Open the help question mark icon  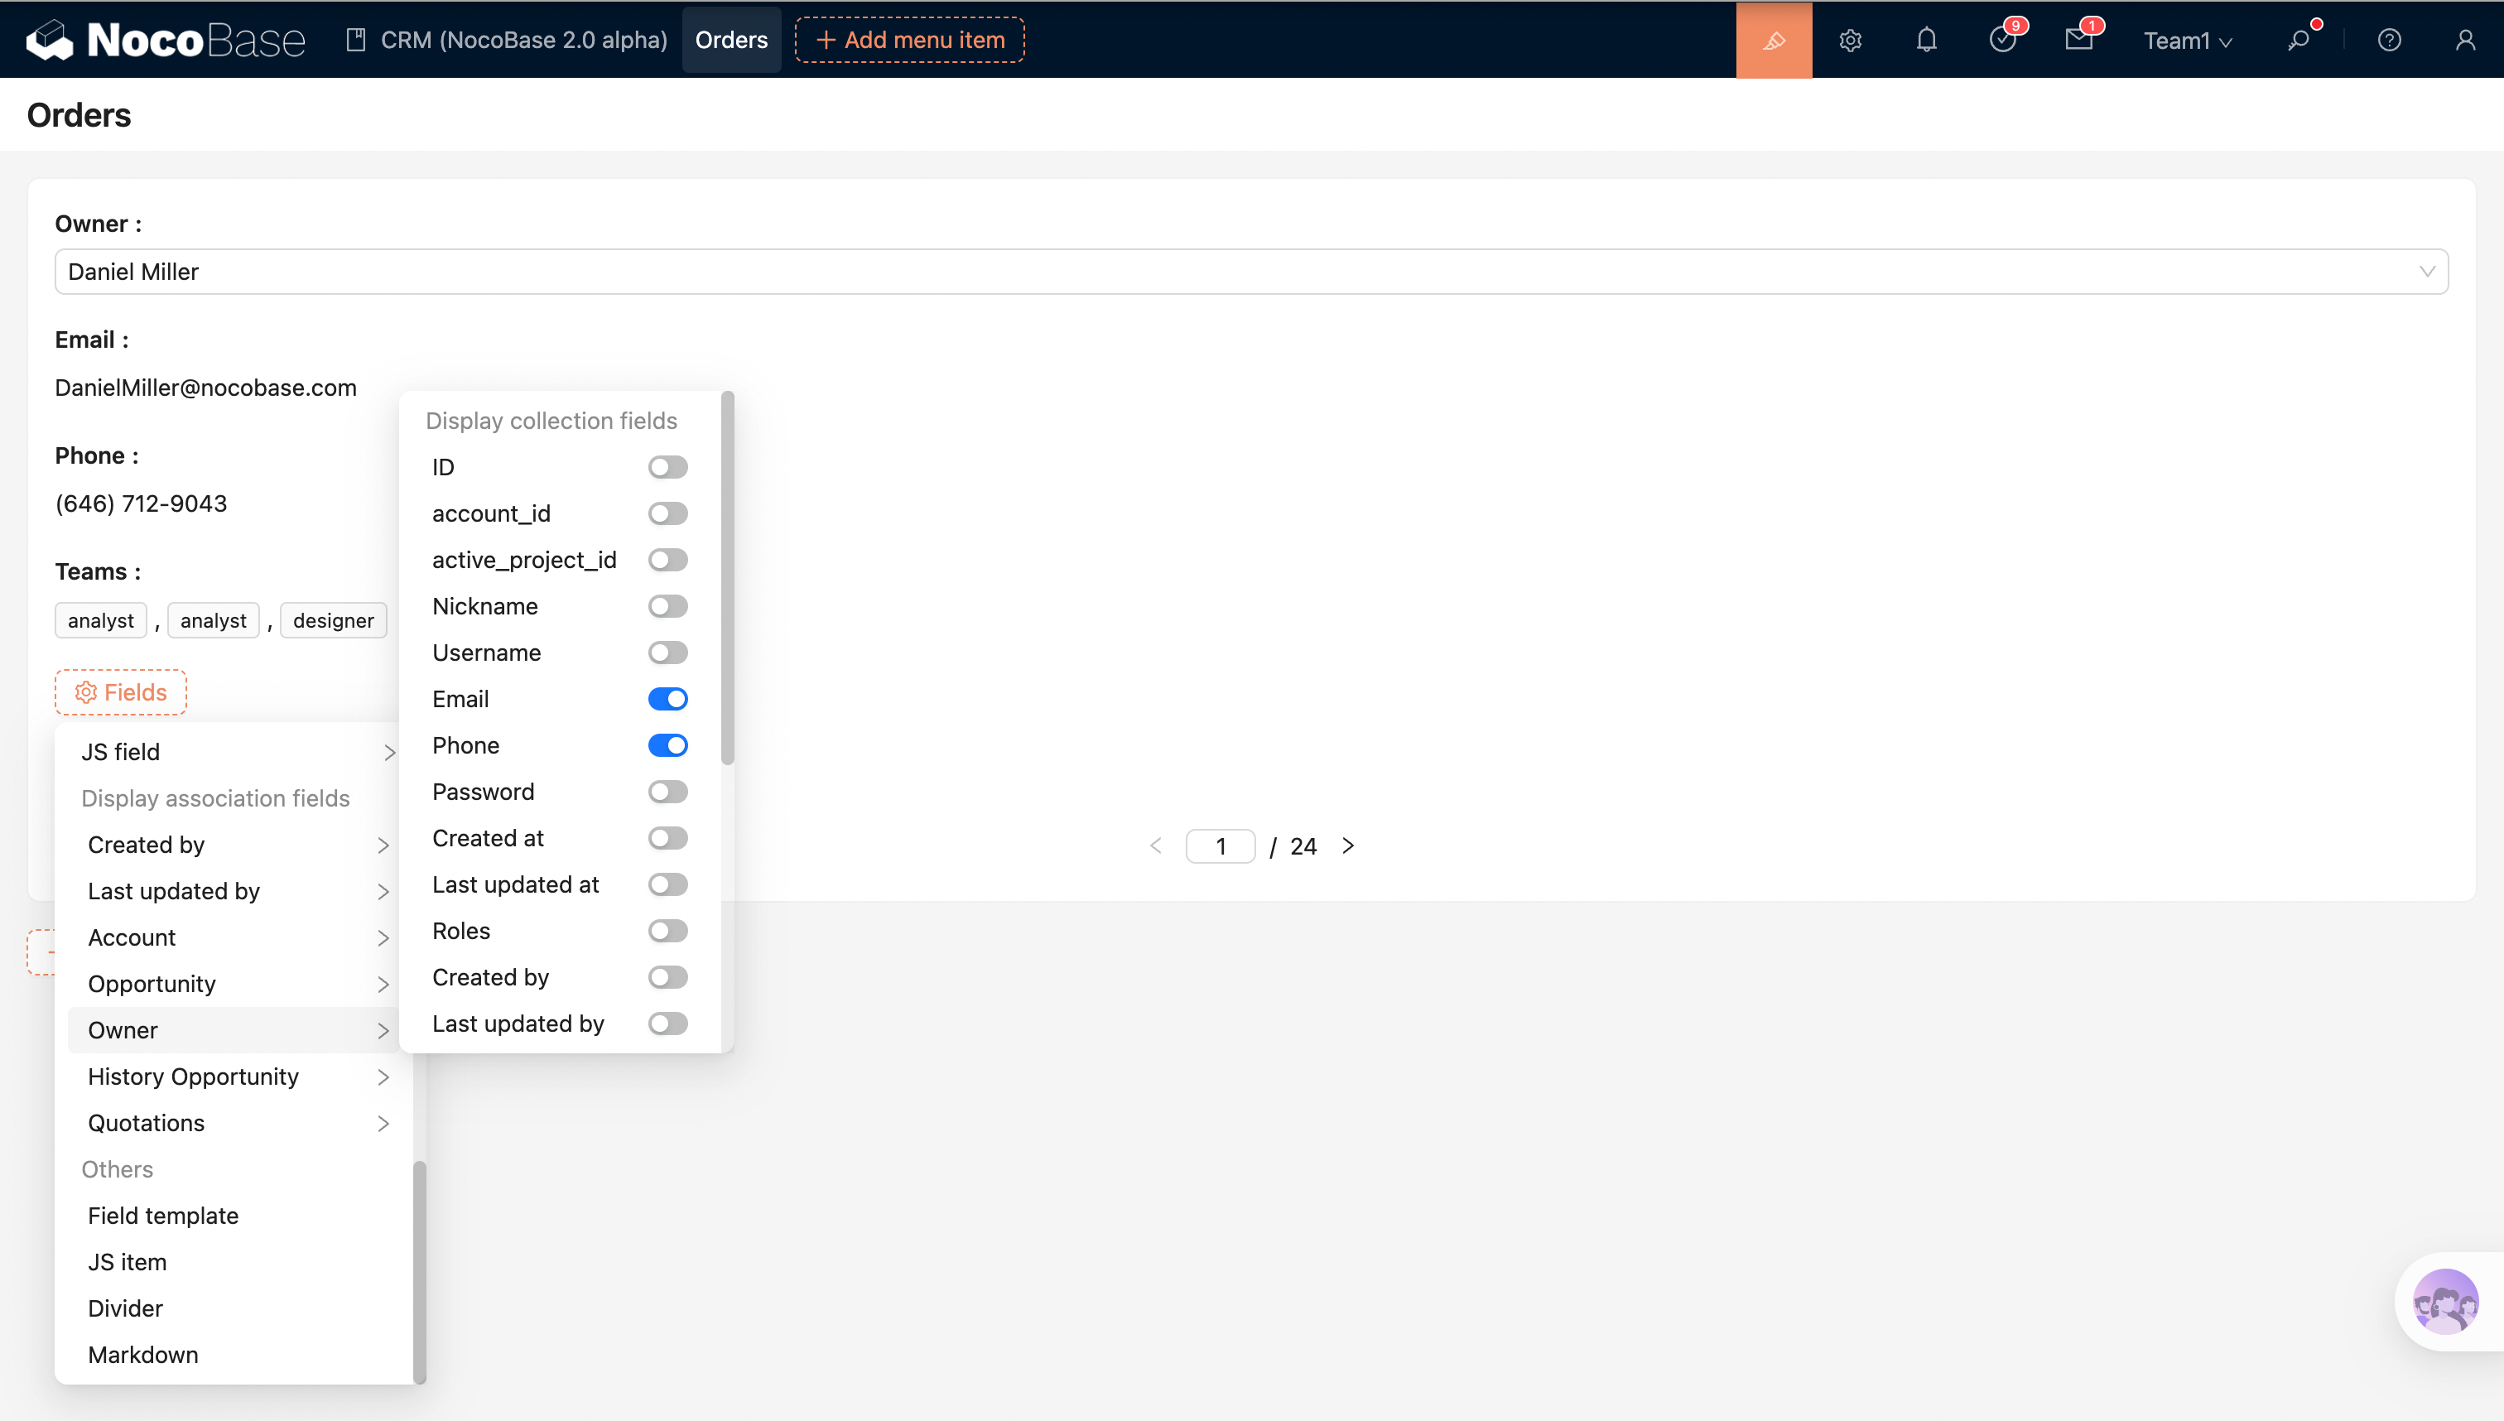tap(2389, 40)
